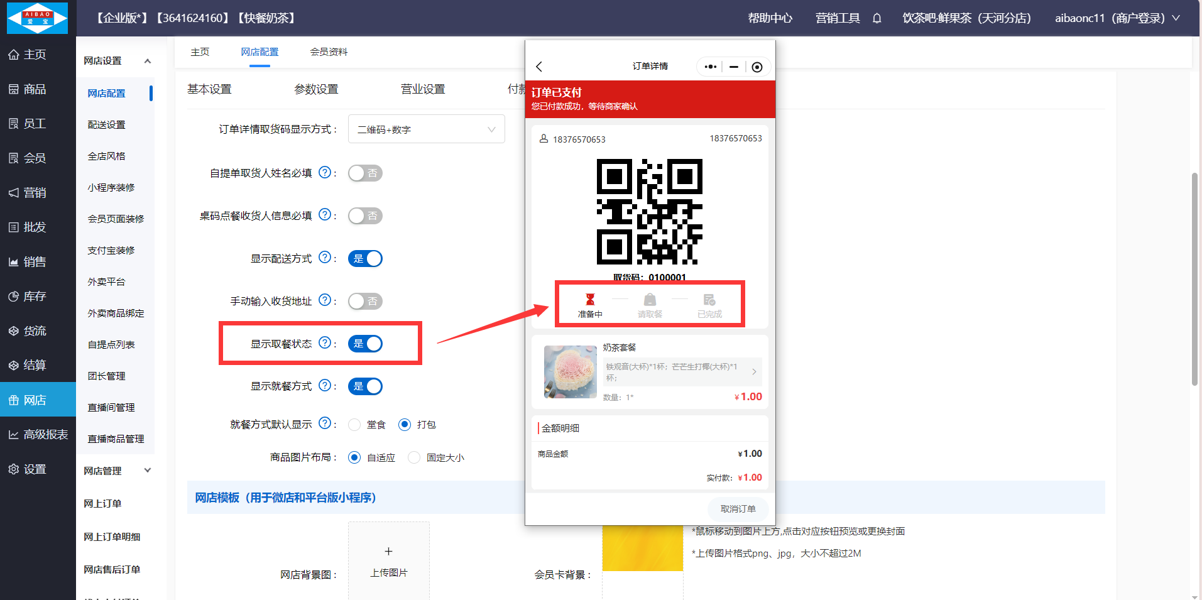Click the 取消订单 button in preview

(738, 509)
